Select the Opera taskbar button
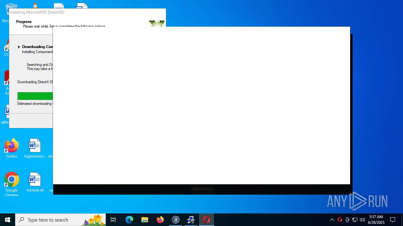The width and height of the screenshot is (403, 226). coord(207,220)
